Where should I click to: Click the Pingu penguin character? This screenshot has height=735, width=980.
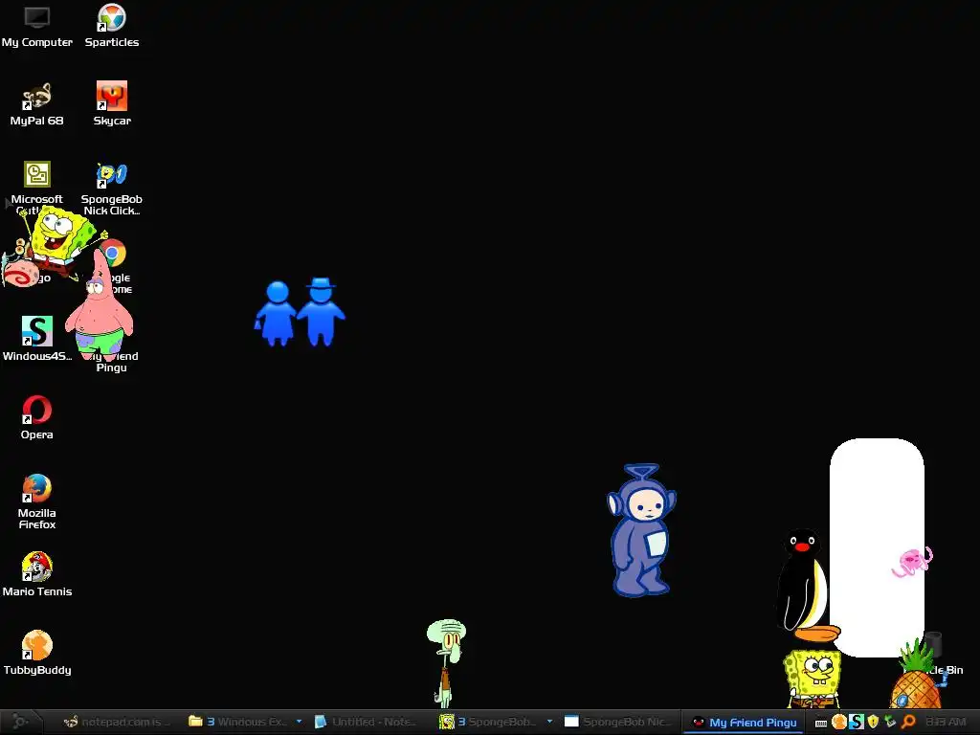click(803, 585)
